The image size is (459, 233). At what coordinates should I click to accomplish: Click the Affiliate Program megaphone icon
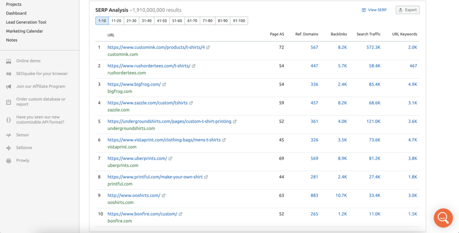[x=9, y=86]
